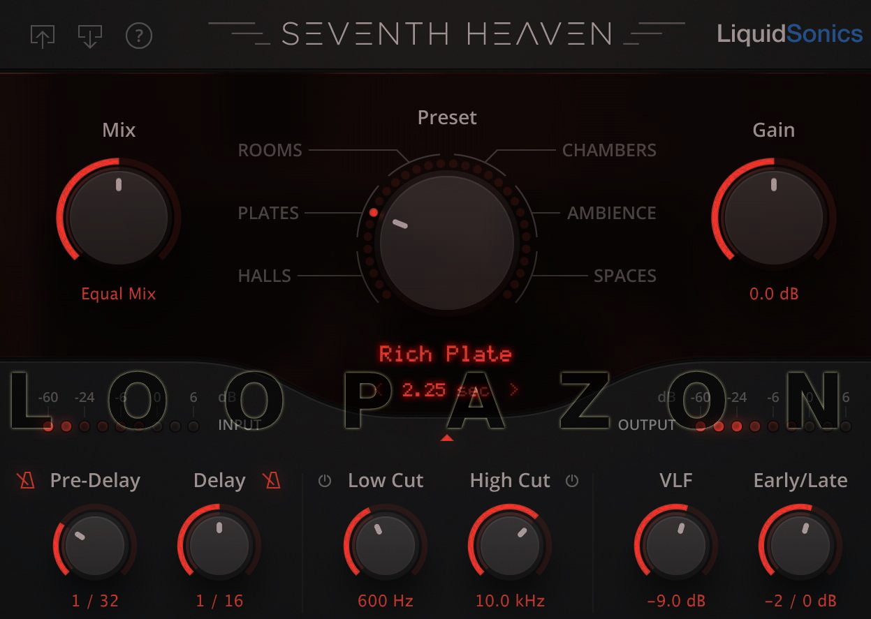Toggle High Cut power button
Viewport: 871px width, 619px height.
[572, 481]
